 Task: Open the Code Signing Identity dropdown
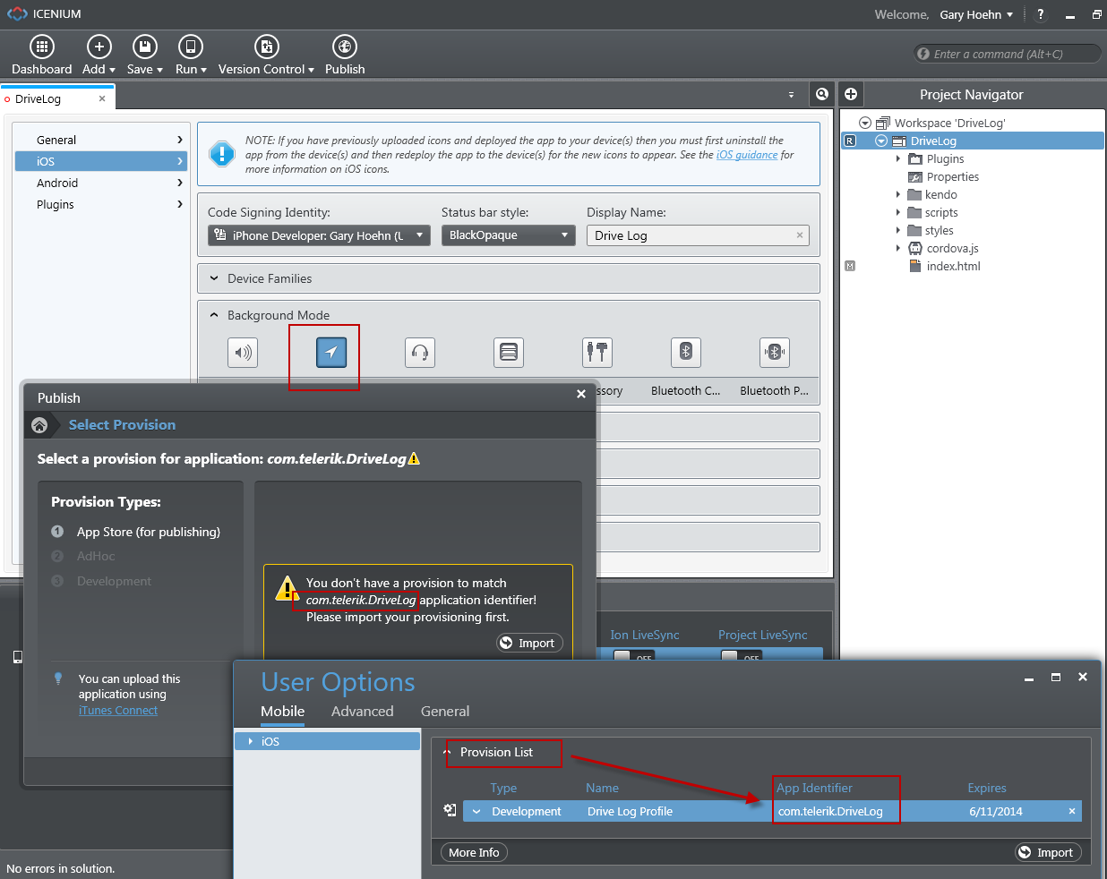(319, 235)
